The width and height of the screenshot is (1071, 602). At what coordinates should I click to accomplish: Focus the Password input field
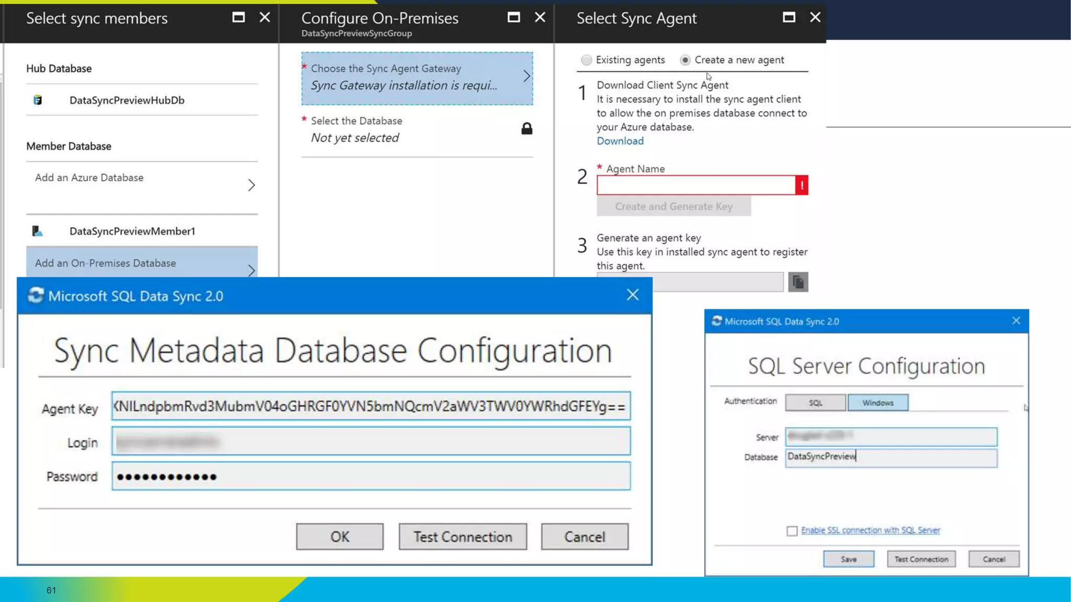(371, 476)
